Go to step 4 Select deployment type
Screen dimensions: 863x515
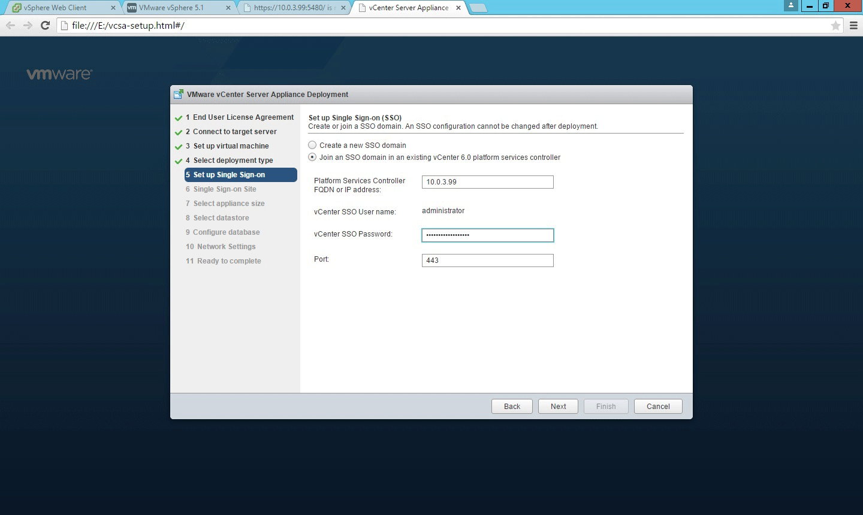230,160
